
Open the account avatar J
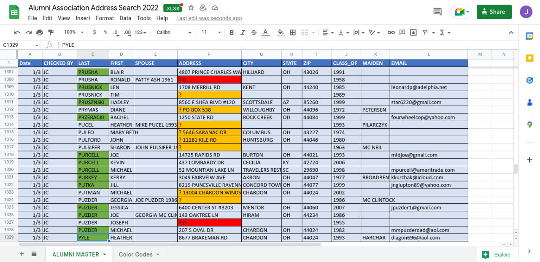tap(526, 12)
